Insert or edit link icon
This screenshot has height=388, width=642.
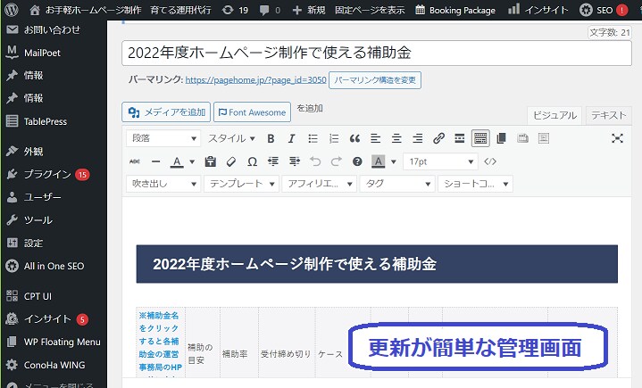[438, 138]
